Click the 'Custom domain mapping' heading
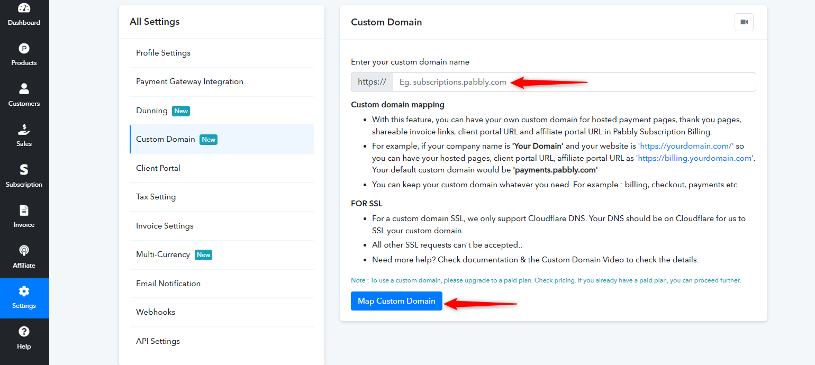This screenshot has width=815, height=365. 397,105
